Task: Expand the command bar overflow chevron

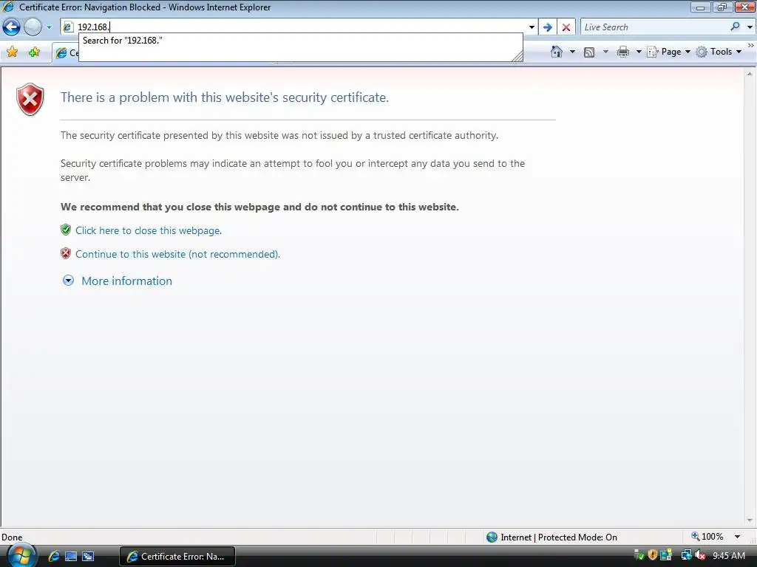Action: tap(751, 46)
